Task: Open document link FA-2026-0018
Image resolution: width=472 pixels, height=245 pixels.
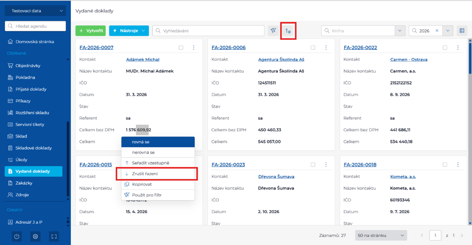Action: click(x=360, y=164)
